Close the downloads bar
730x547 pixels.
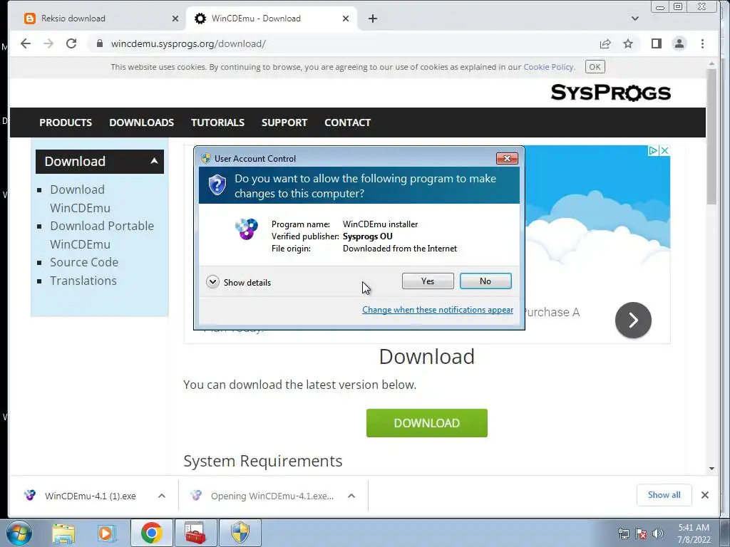coord(705,495)
